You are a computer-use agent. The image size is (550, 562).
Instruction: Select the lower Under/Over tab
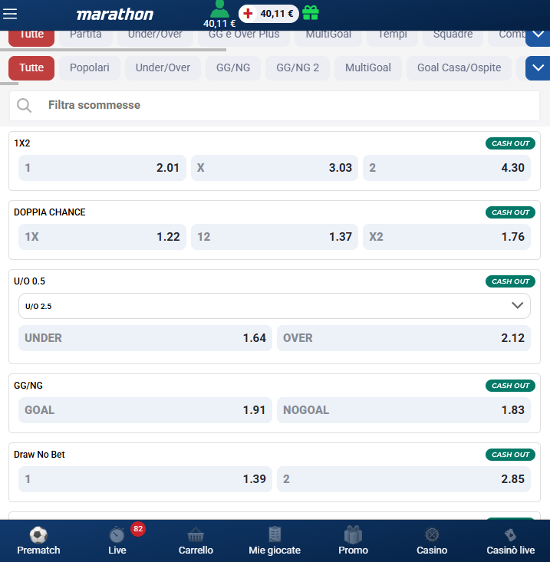[x=163, y=67]
